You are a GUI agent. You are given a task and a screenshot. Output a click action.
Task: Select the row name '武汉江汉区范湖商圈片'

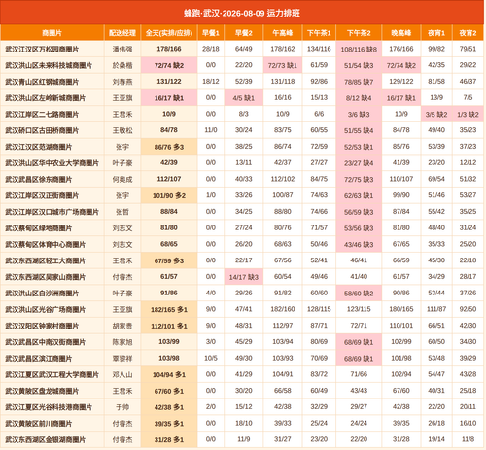[39, 147]
